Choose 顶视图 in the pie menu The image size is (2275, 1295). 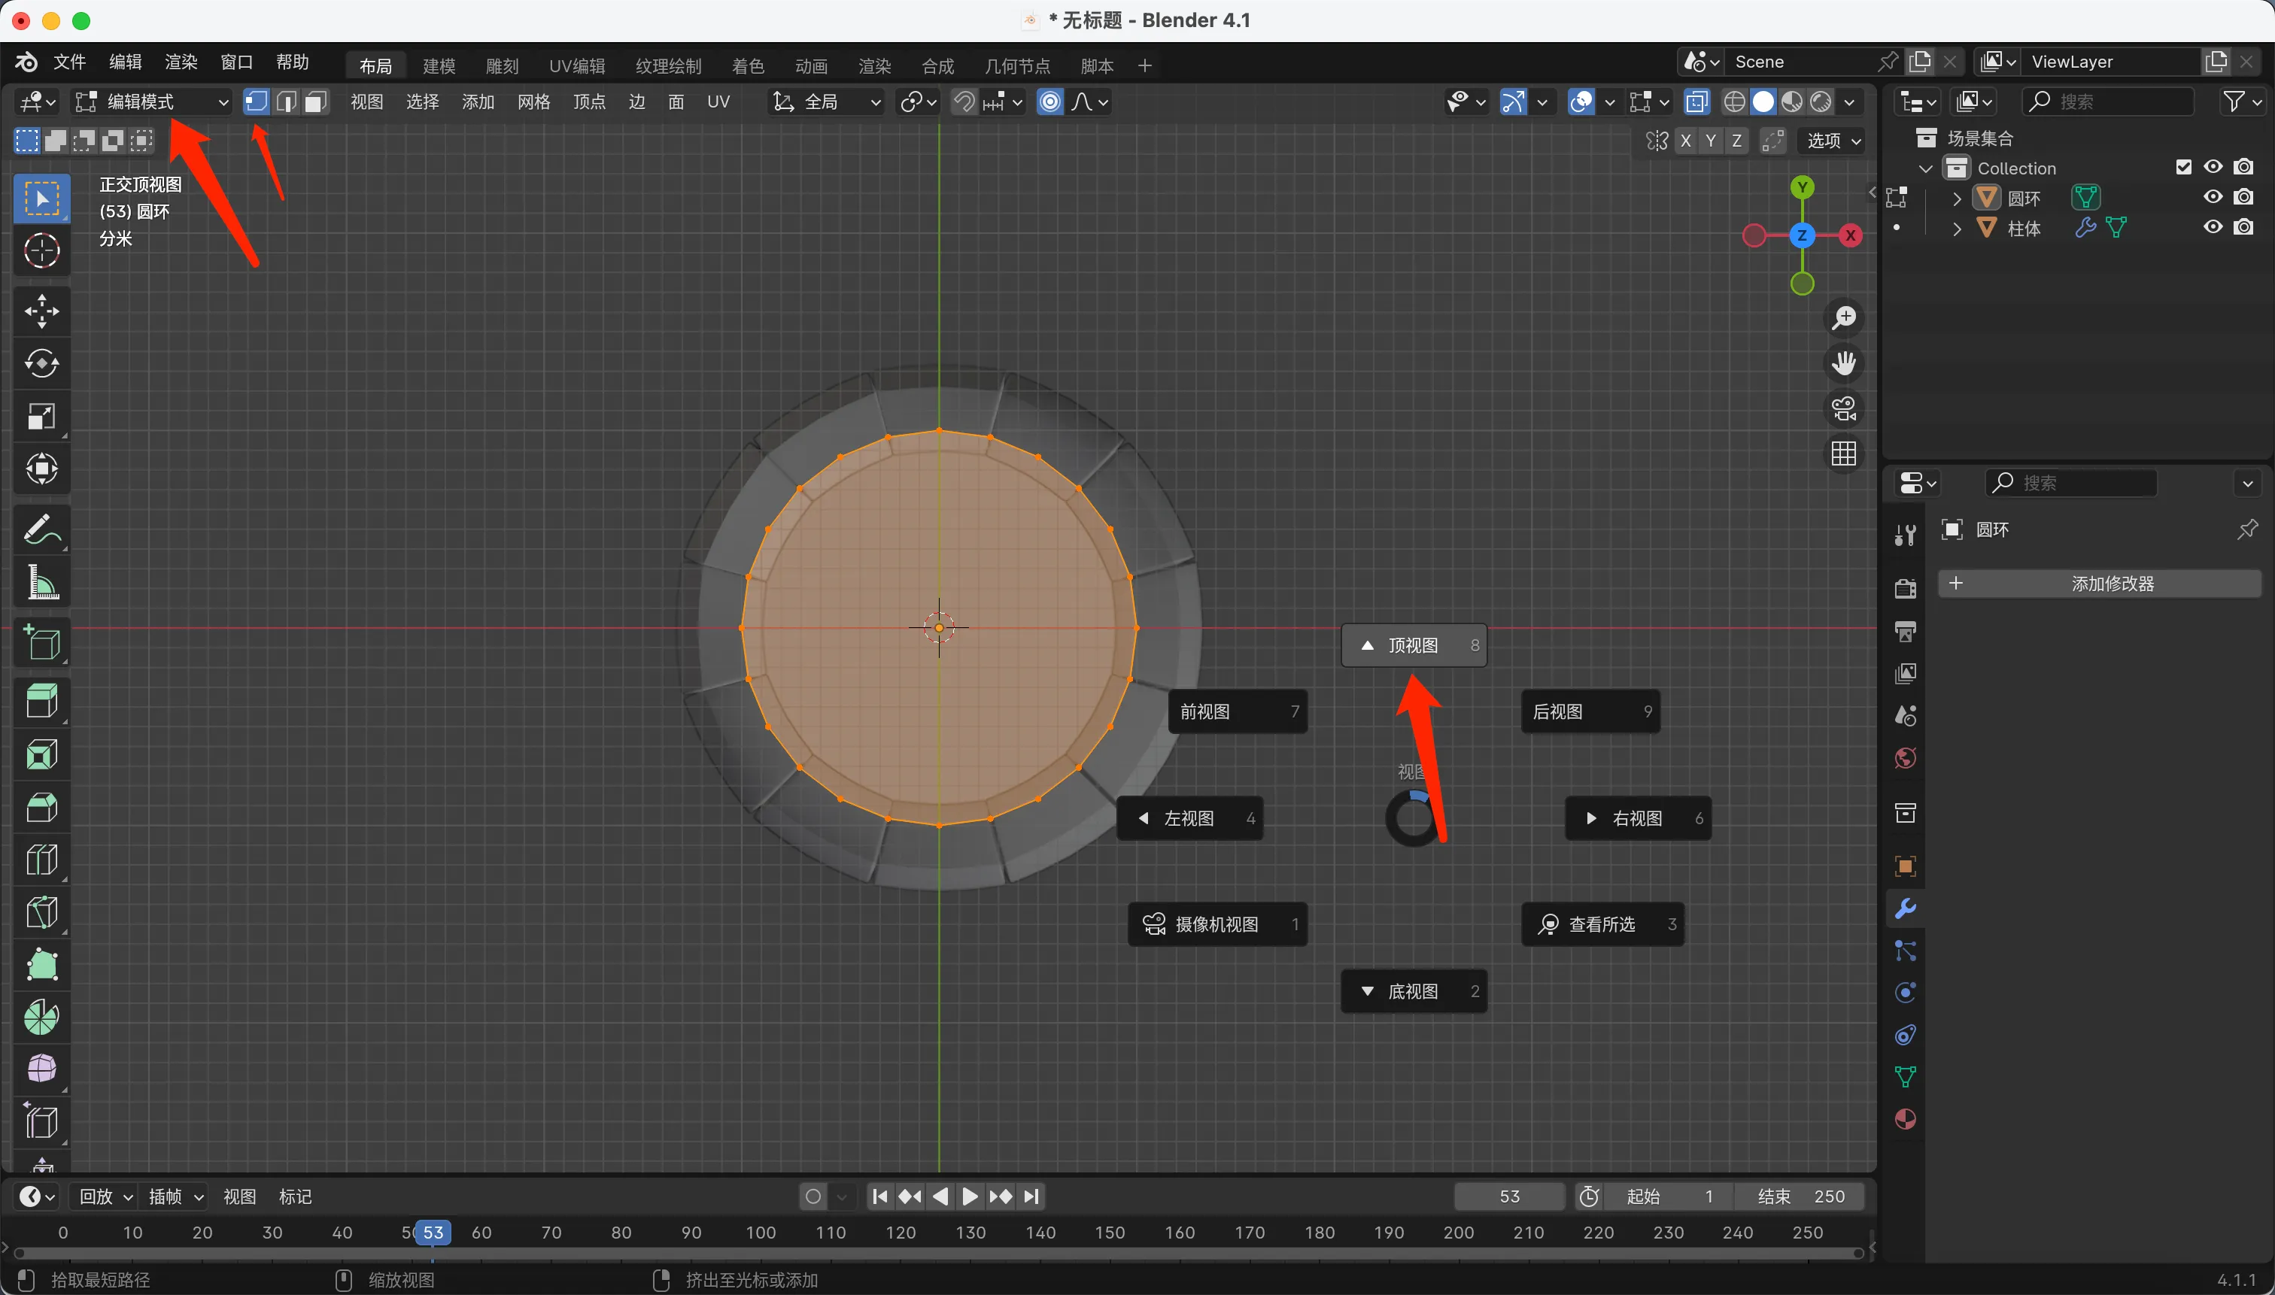1413,646
